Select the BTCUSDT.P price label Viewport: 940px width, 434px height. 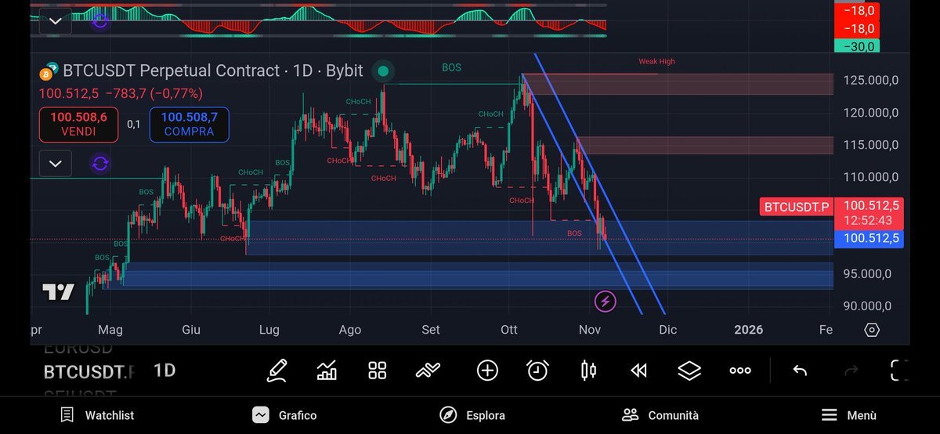pyautogui.click(x=796, y=207)
